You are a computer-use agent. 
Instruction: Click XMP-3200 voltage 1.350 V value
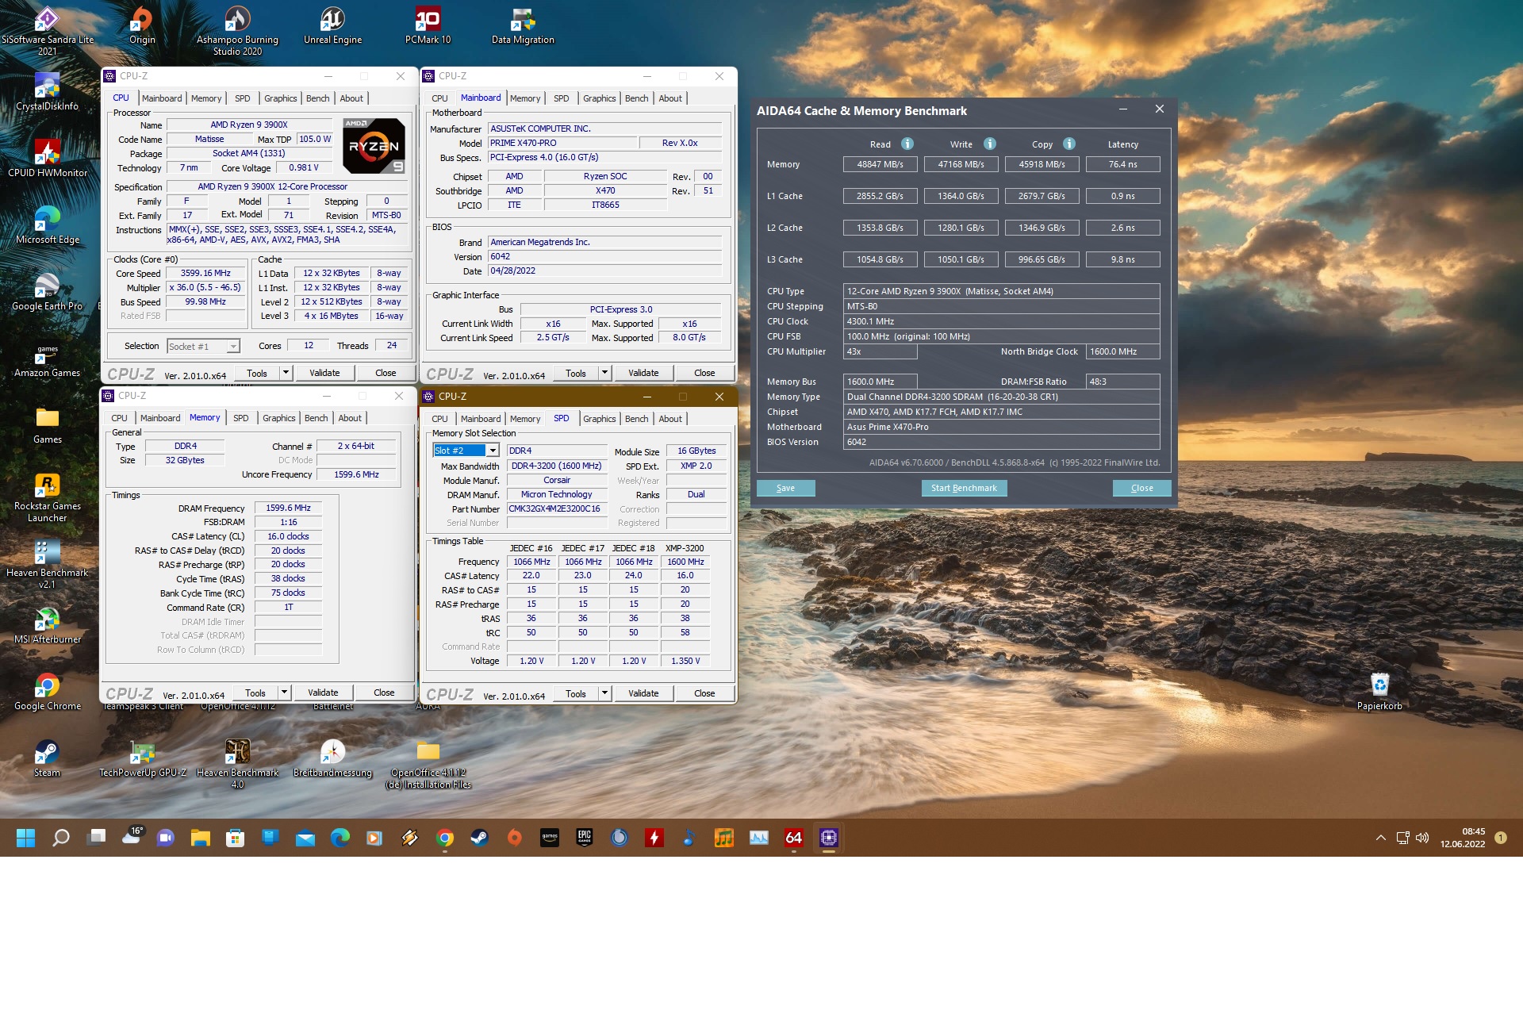(685, 661)
